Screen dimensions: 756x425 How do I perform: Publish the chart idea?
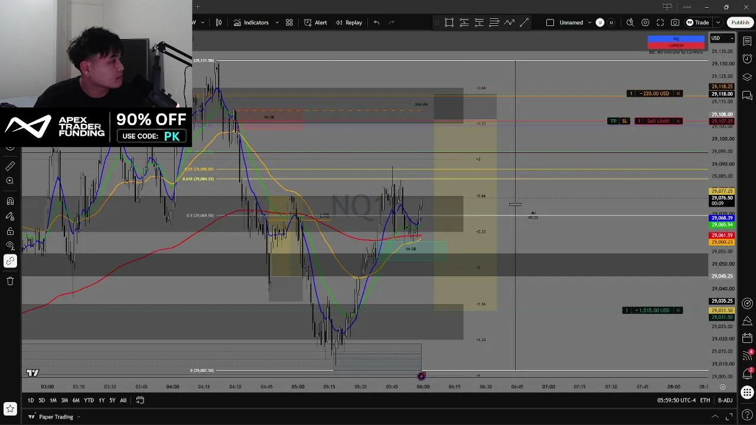[740, 22]
